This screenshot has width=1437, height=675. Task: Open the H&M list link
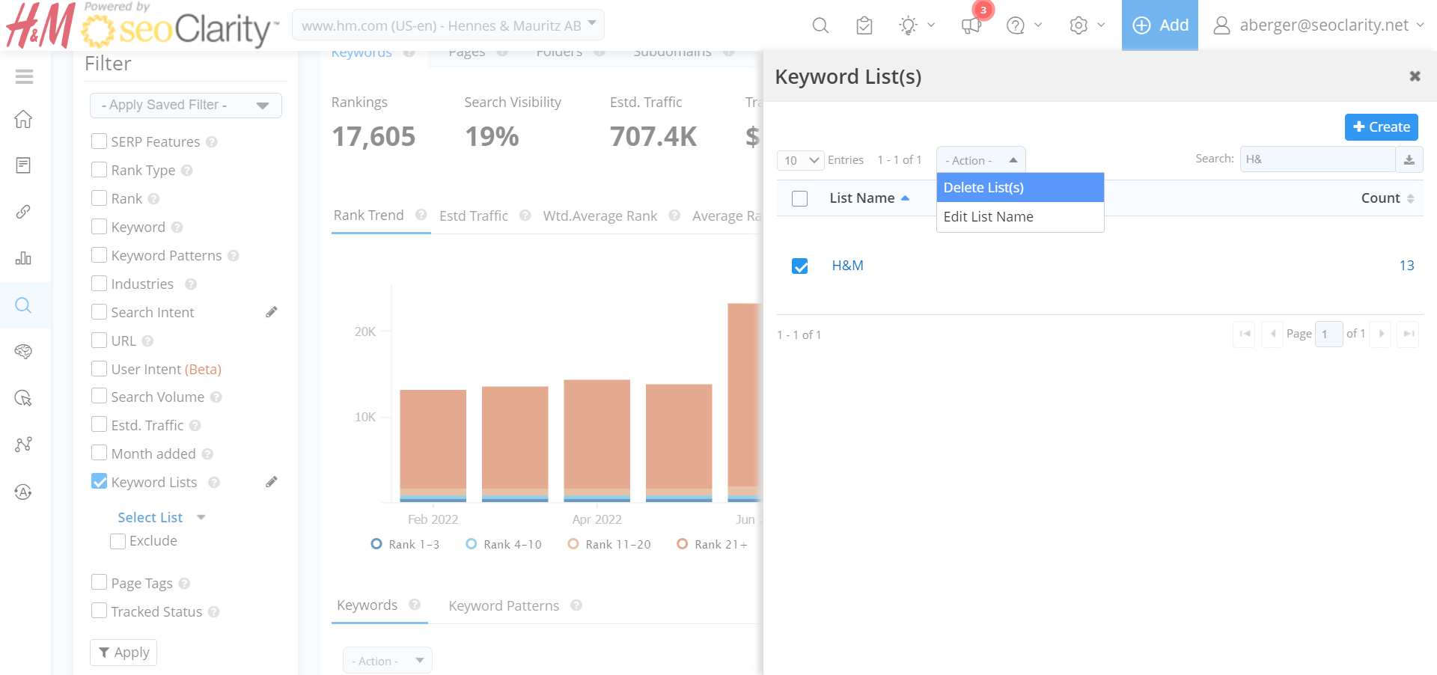tap(847, 266)
